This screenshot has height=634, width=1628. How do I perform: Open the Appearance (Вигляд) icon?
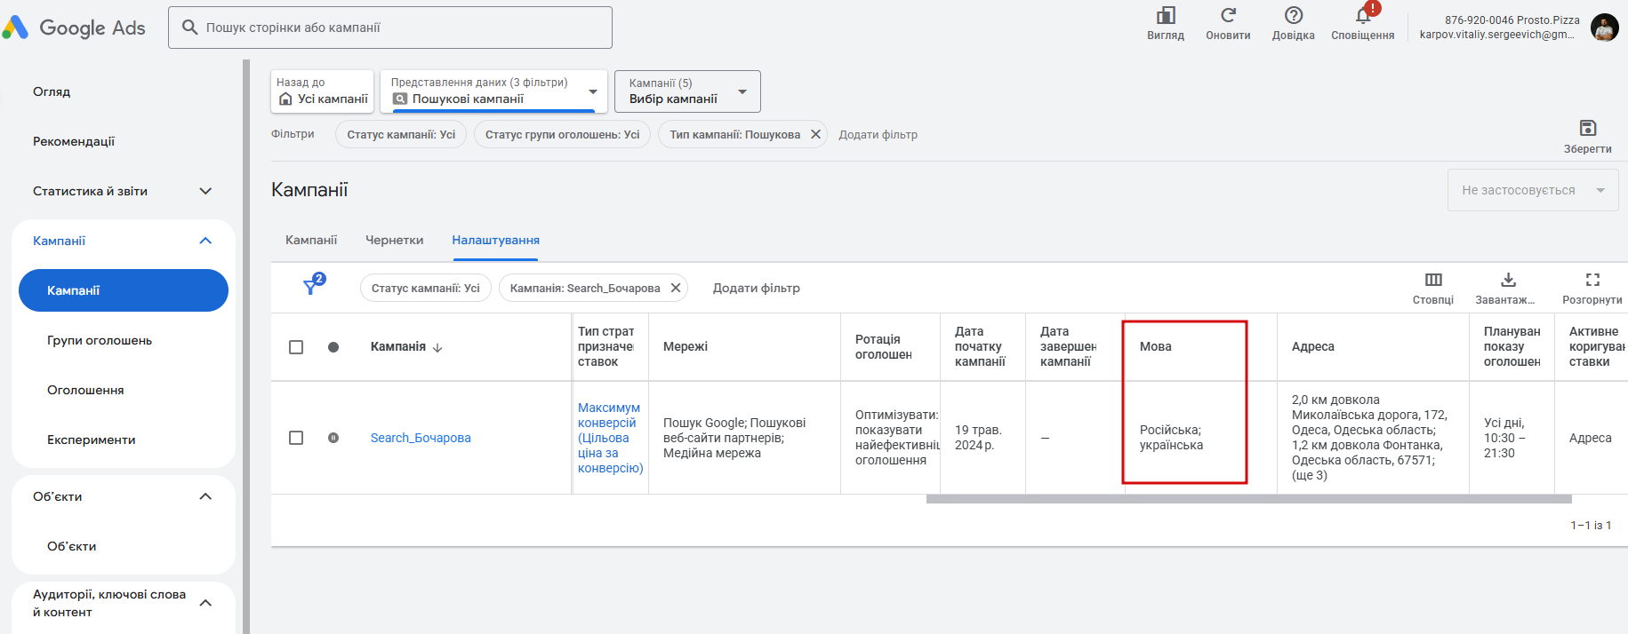coord(1166,16)
